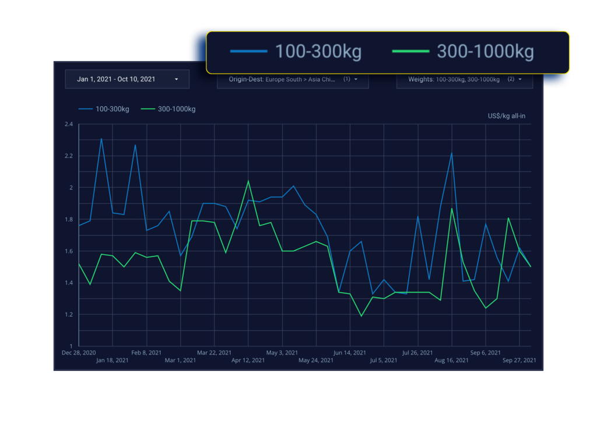The width and height of the screenshot is (597, 432).
Task: Click the green line's peak near Apr 12, 2021
Action: [248, 181]
